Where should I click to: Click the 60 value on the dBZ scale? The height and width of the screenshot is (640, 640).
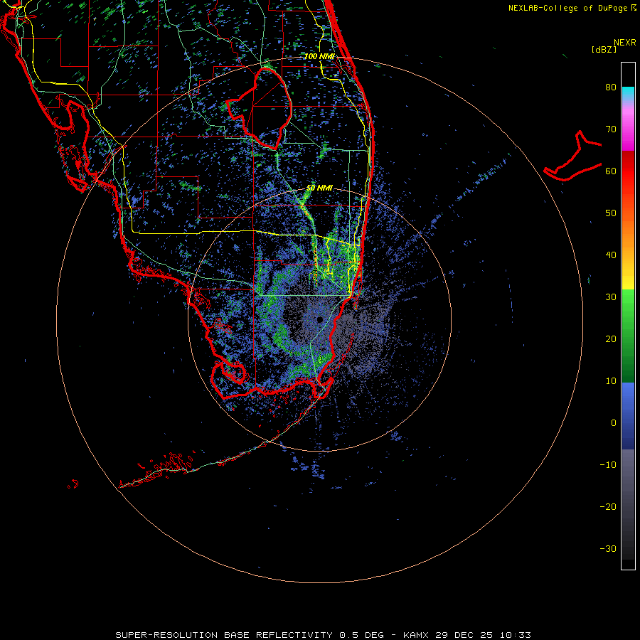[611, 171]
